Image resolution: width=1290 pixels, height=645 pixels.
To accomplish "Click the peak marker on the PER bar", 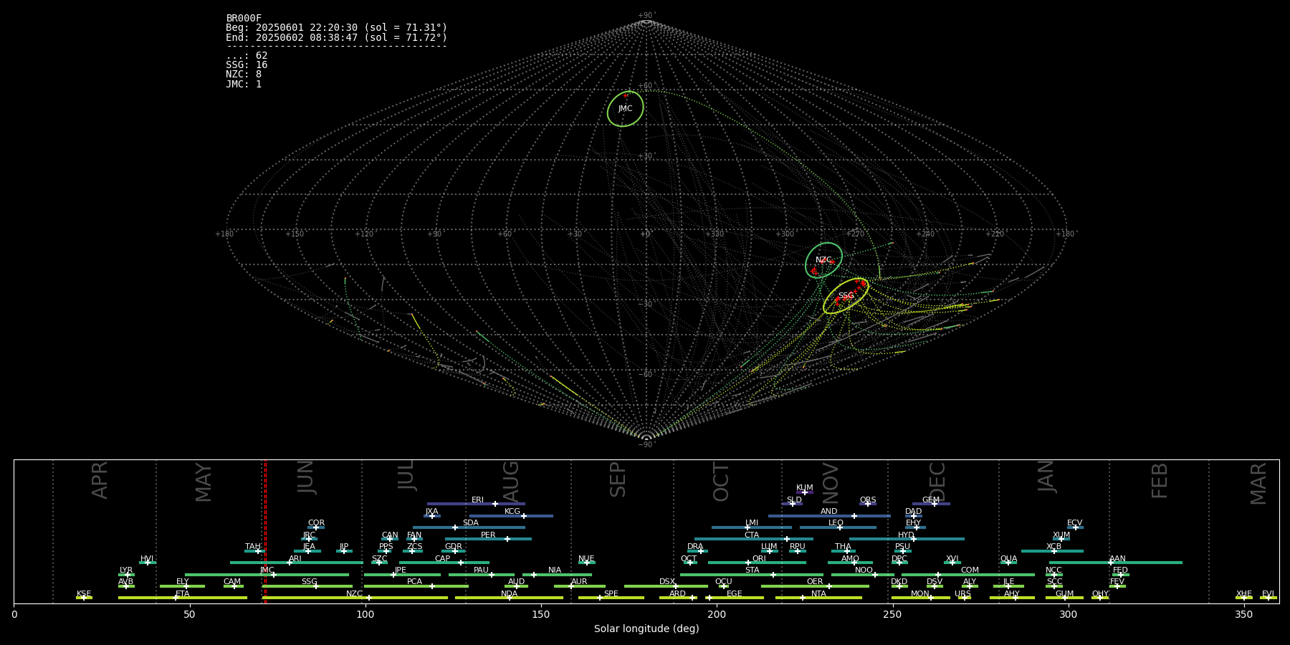I will (x=507, y=539).
